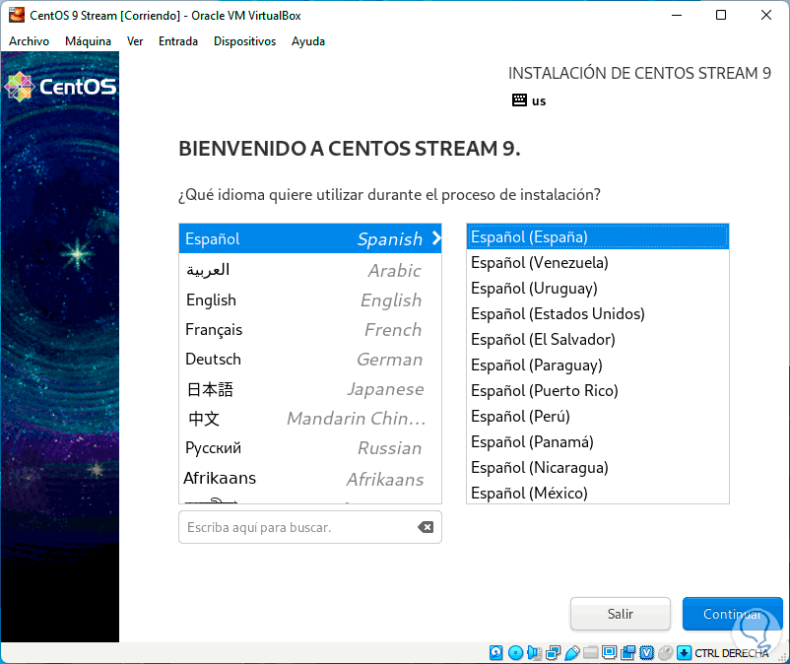
Task: Maximize the VirtualBox window
Action: click(x=721, y=15)
